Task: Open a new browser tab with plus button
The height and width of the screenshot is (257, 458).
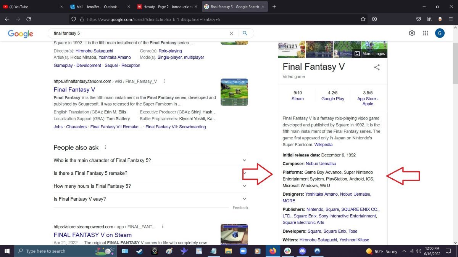Action: 274,6
